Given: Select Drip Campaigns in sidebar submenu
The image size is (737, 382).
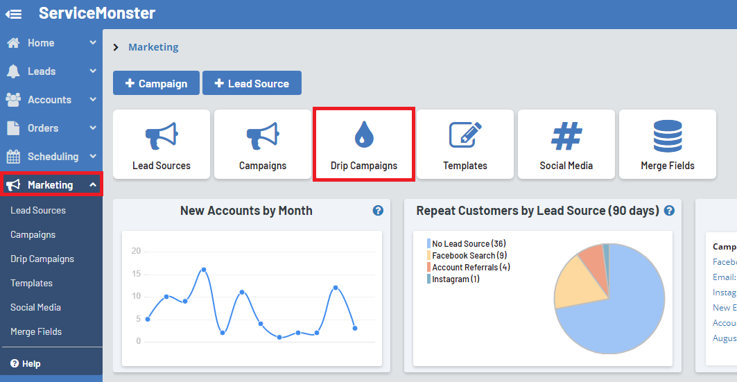Looking at the screenshot, I should (42, 259).
